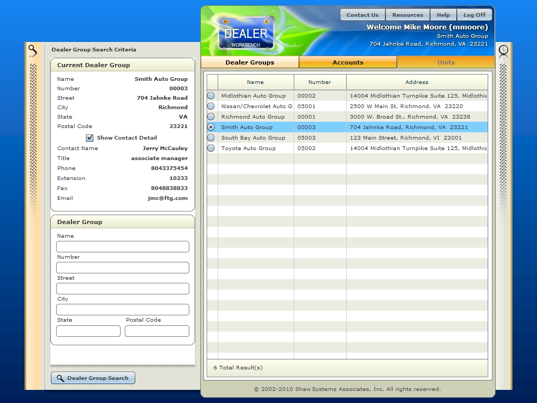Click the address 3000 W. Broad St., Richmond
537x403 pixels.
coord(410,117)
